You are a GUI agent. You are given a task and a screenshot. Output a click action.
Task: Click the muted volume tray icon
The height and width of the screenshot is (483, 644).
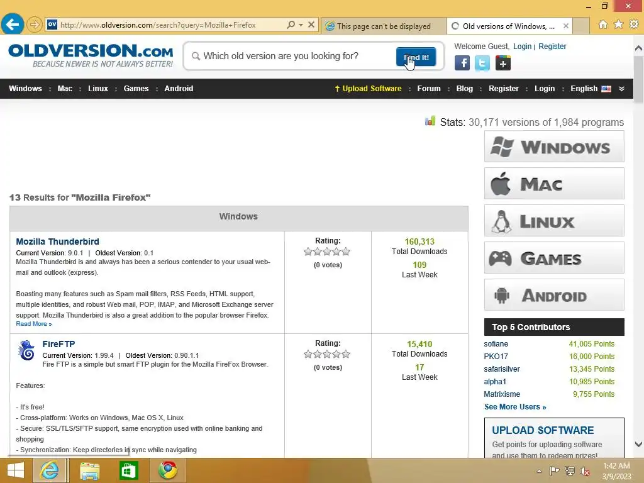tap(585, 471)
